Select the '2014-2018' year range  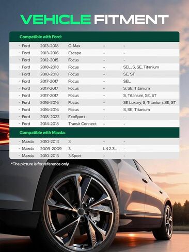[50, 124]
